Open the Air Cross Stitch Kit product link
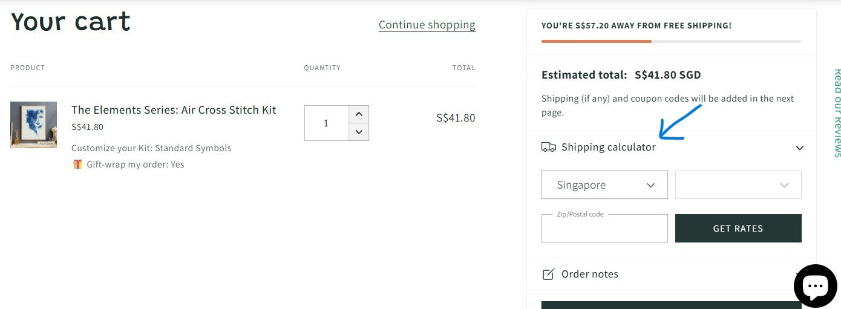This screenshot has width=841, height=309. click(174, 110)
